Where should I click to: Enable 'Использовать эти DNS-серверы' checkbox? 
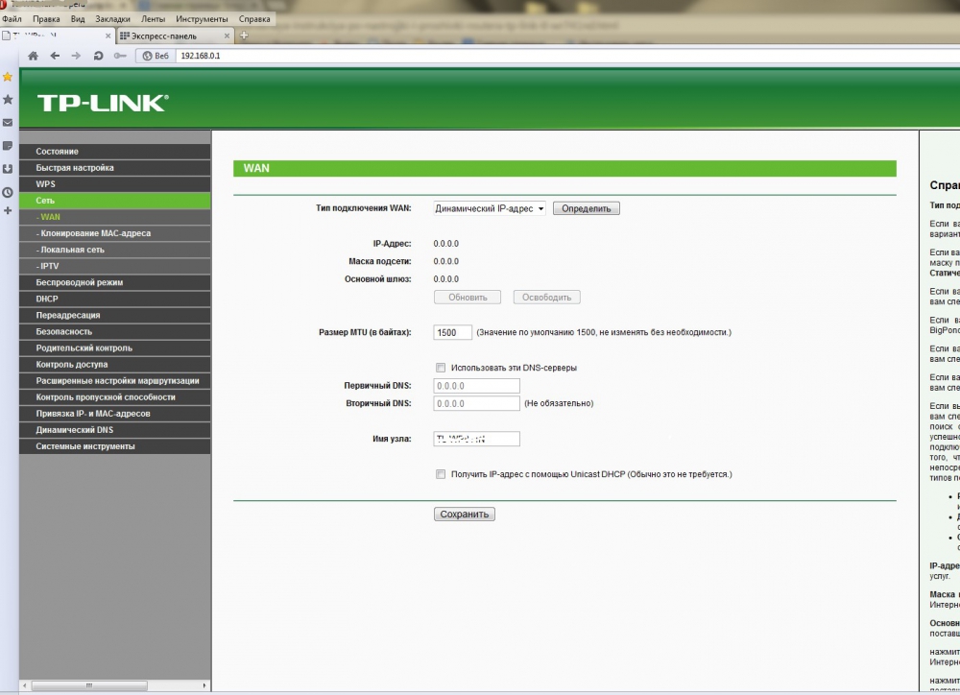(x=441, y=368)
